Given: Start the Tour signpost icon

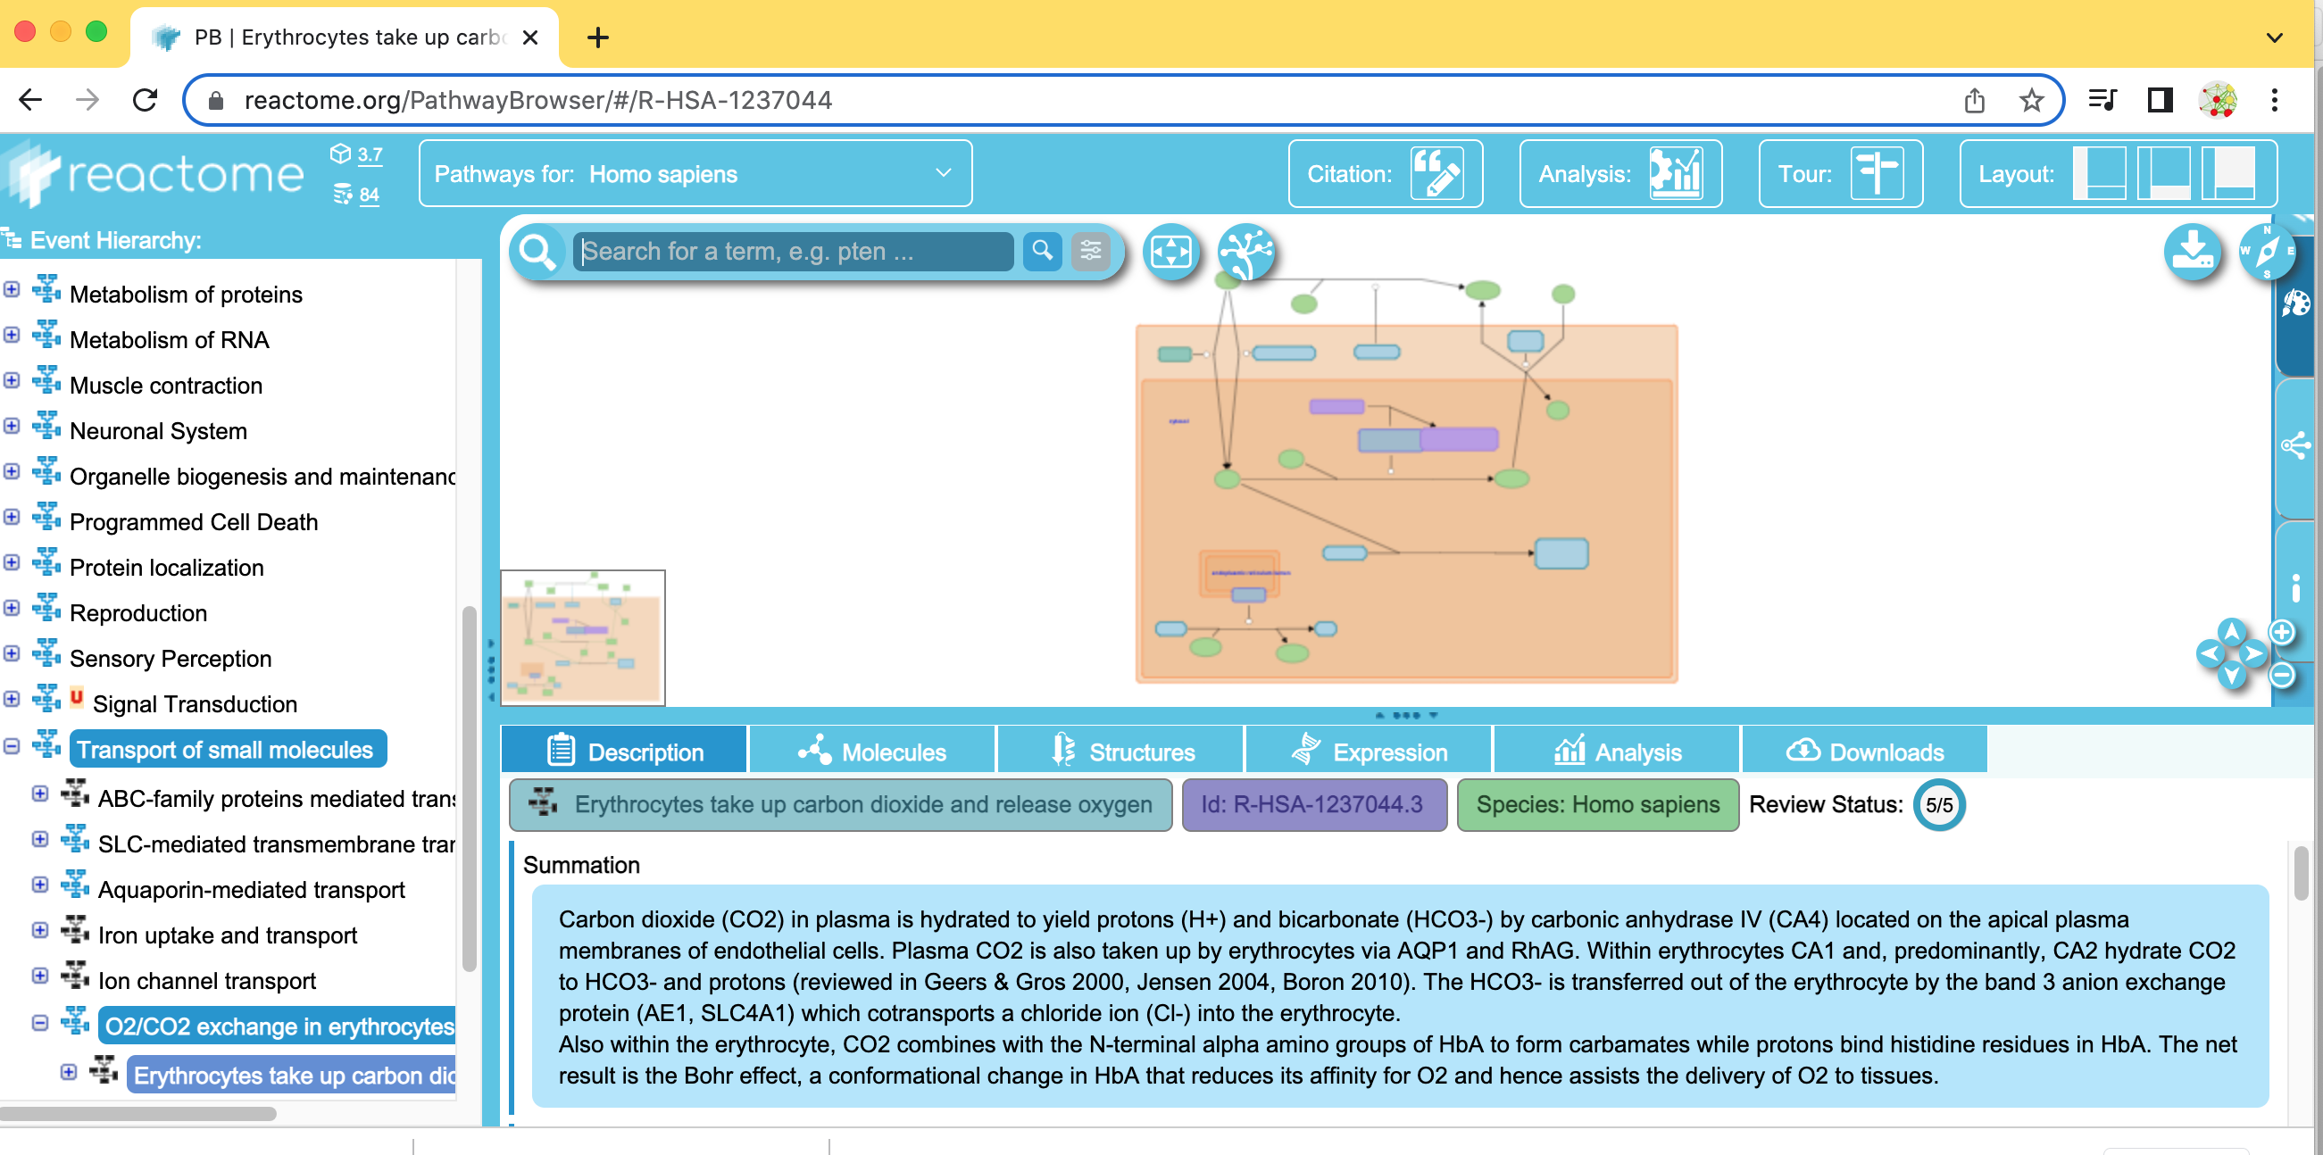Looking at the screenshot, I should (1876, 173).
